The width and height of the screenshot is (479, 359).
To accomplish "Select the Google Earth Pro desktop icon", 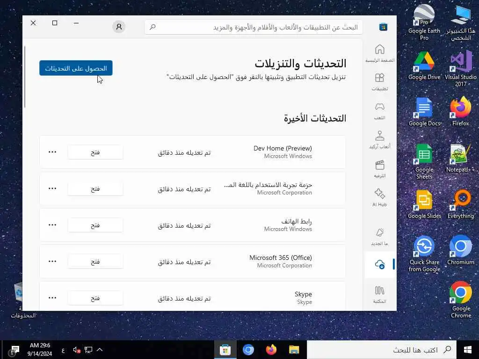I will coord(424,23).
